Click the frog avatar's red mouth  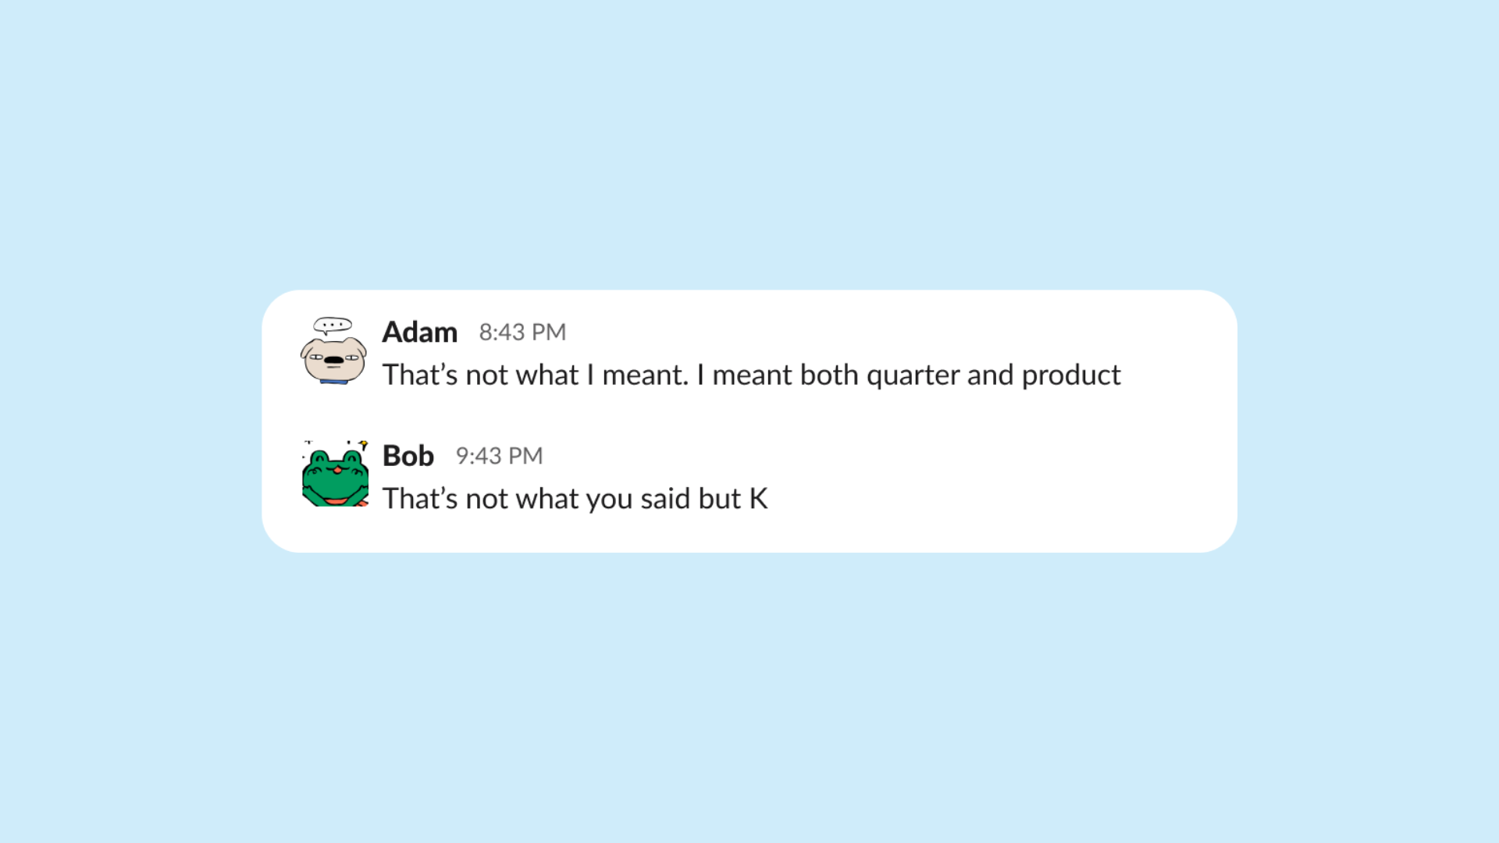(336, 500)
